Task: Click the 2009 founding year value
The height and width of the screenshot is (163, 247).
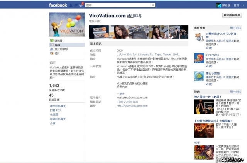Action: click(120, 50)
